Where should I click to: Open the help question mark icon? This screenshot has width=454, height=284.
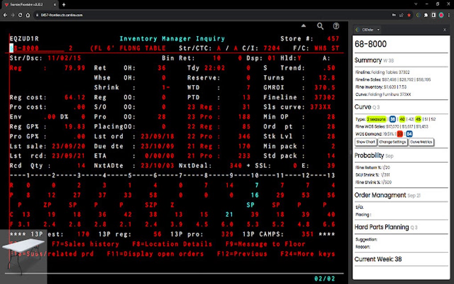pos(336,26)
